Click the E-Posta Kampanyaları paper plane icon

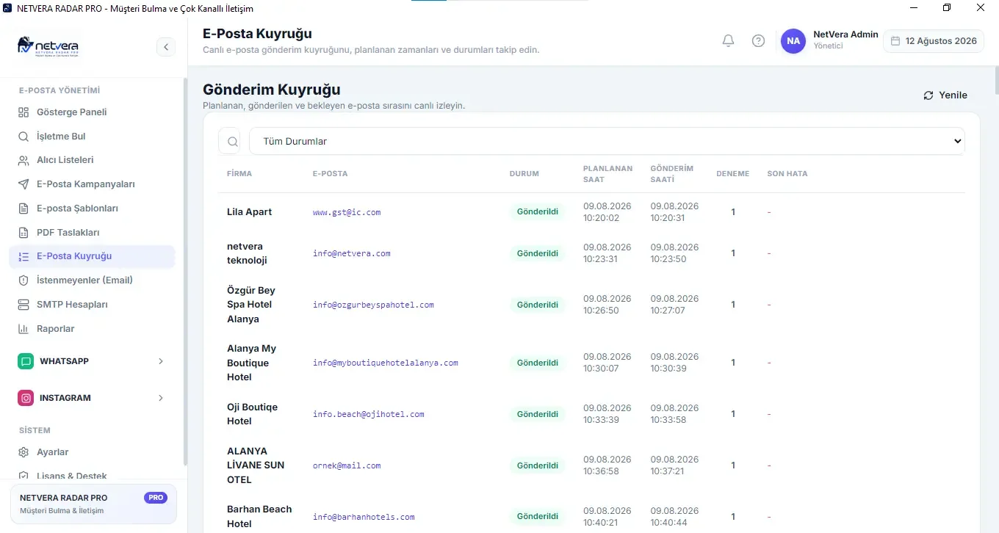point(24,184)
